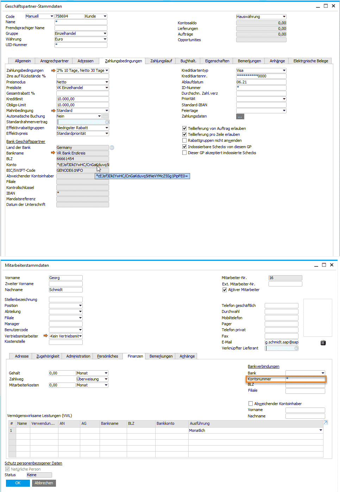Click the Ablaufdatum field
The image size is (340, 492).
pos(261,82)
